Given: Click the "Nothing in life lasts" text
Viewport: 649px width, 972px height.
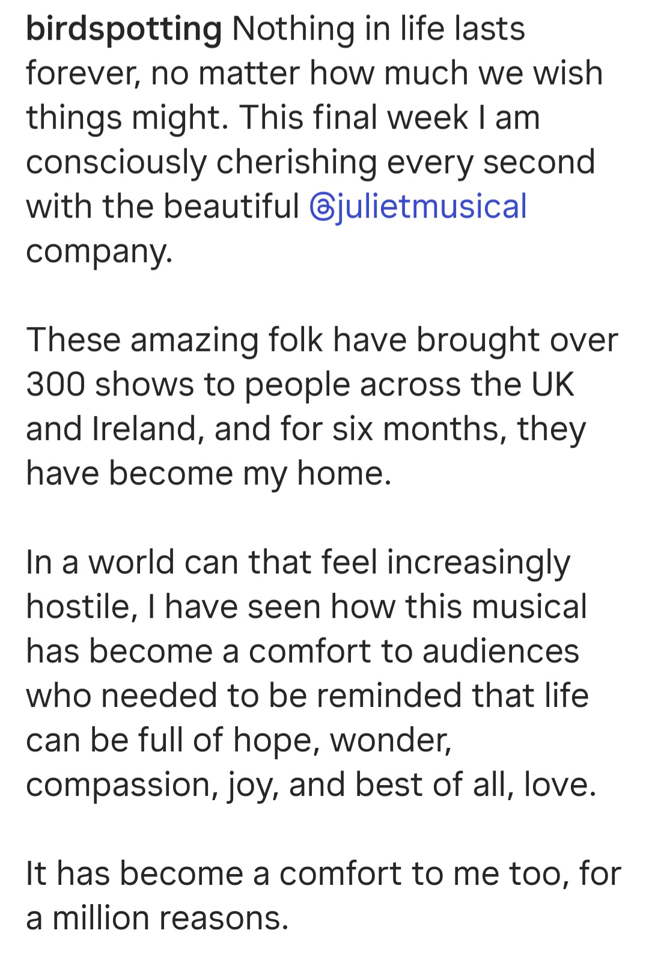Looking at the screenshot, I should pos(379,29).
